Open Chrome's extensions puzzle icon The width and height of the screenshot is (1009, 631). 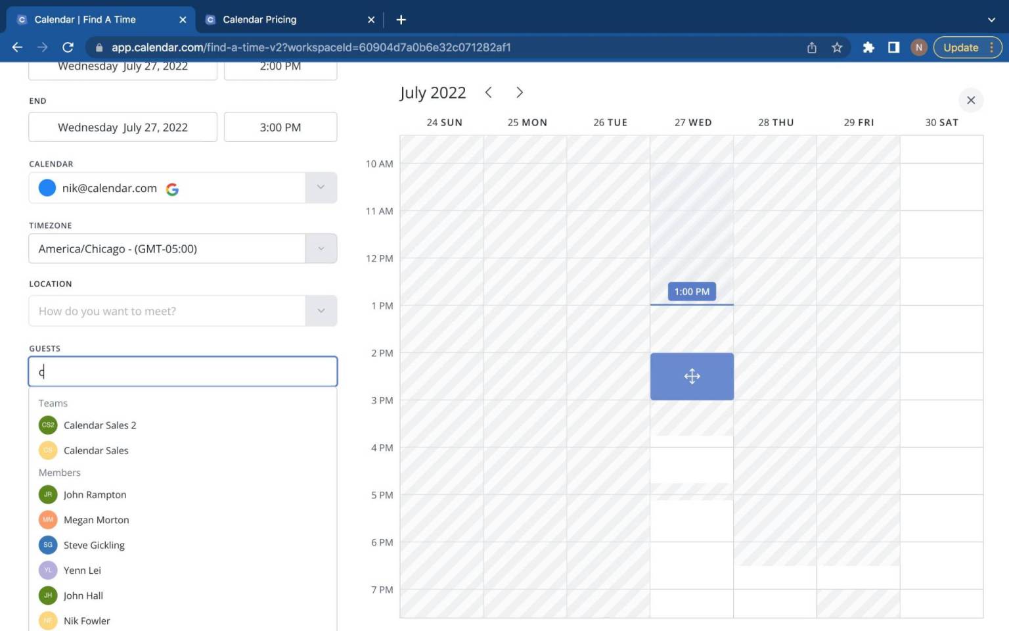tap(868, 47)
